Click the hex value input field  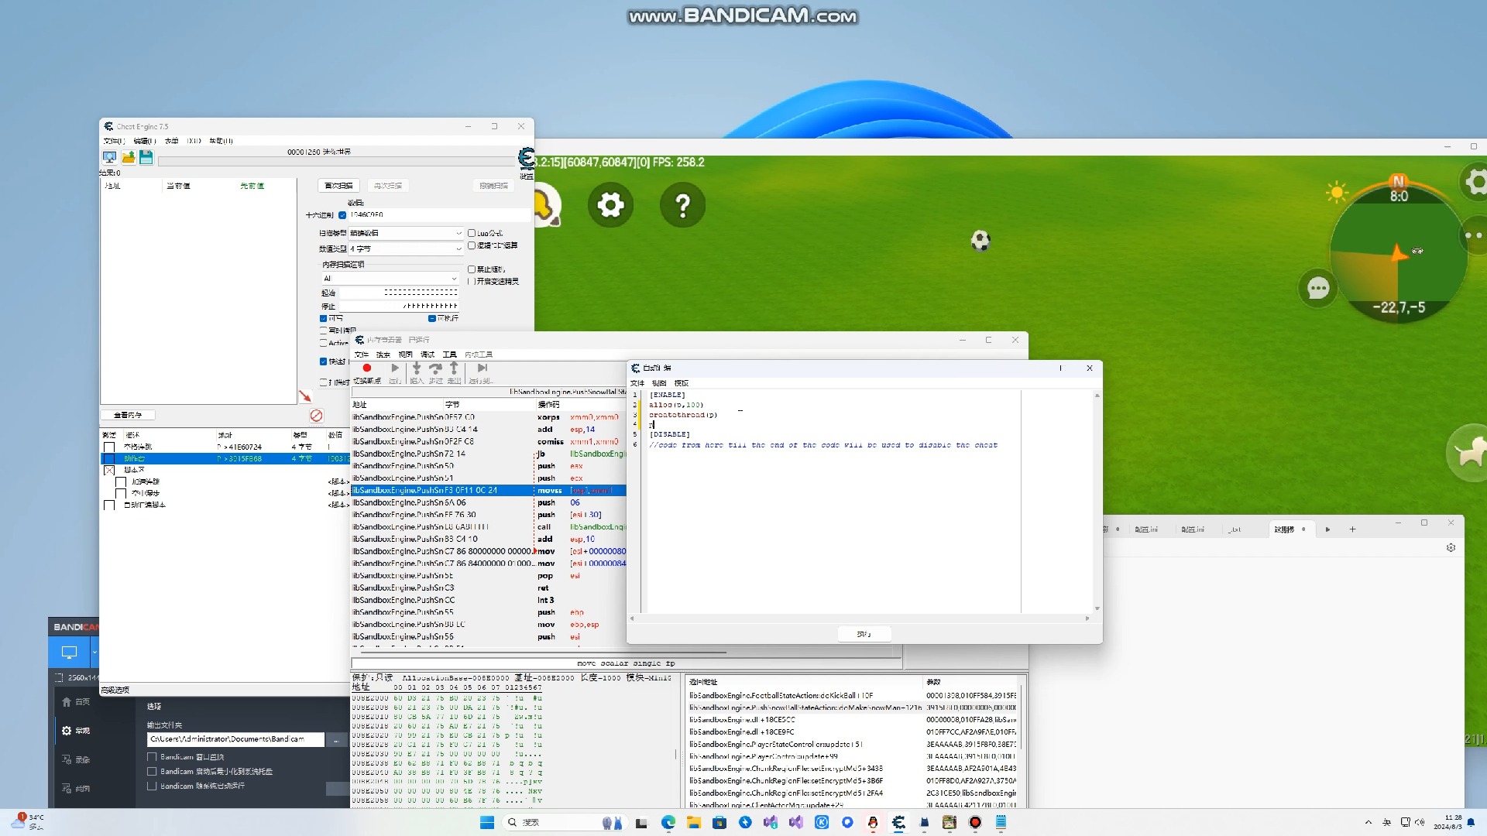tap(439, 215)
